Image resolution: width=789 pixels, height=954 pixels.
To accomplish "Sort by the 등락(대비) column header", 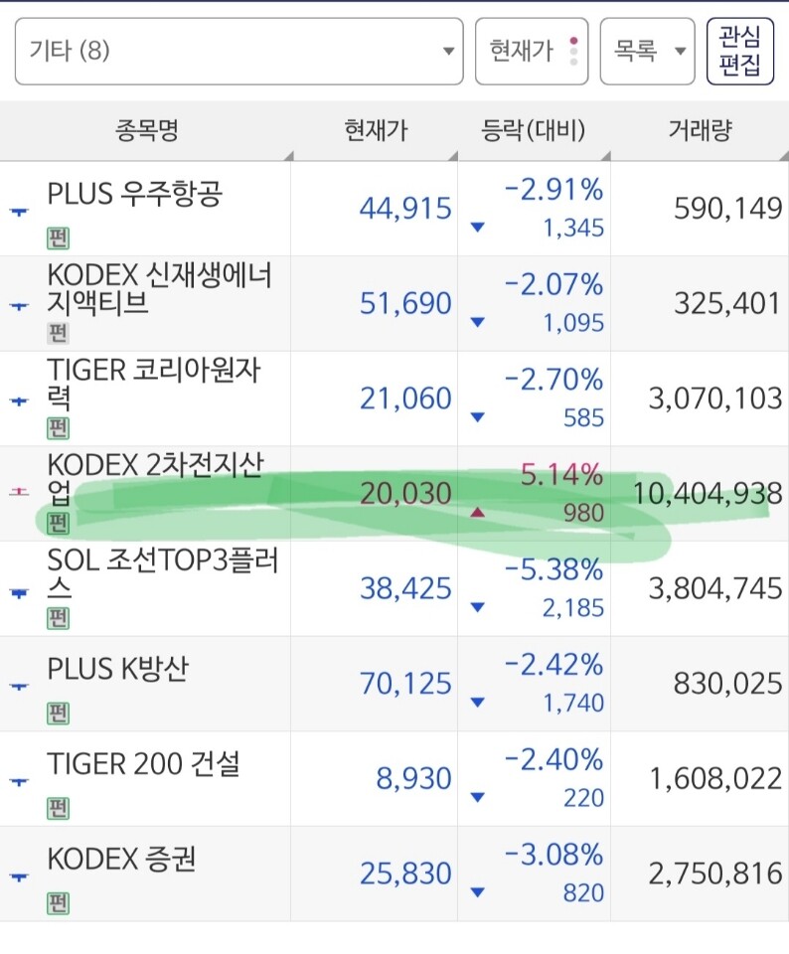I will tap(534, 131).
